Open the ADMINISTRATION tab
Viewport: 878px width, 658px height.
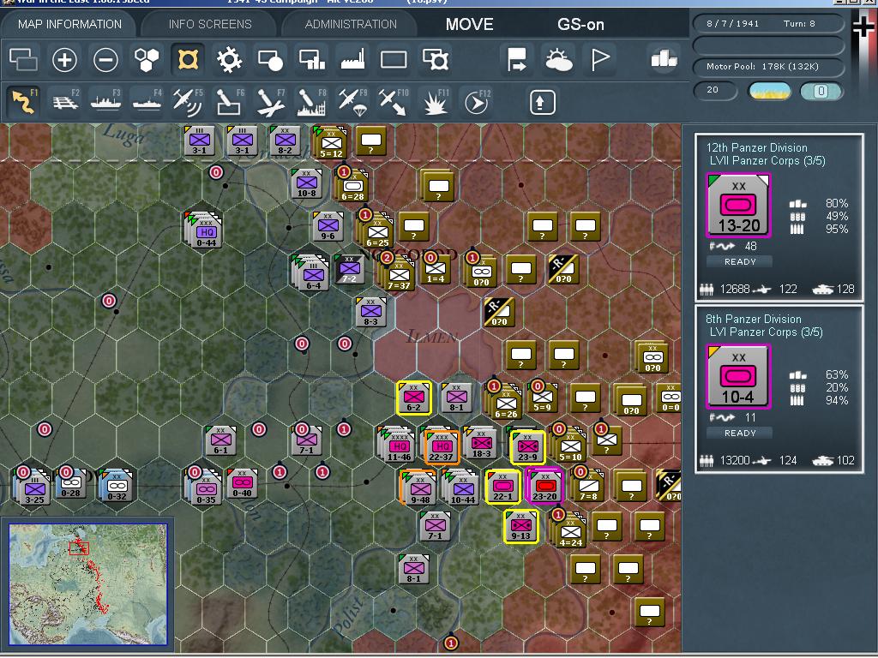(351, 24)
